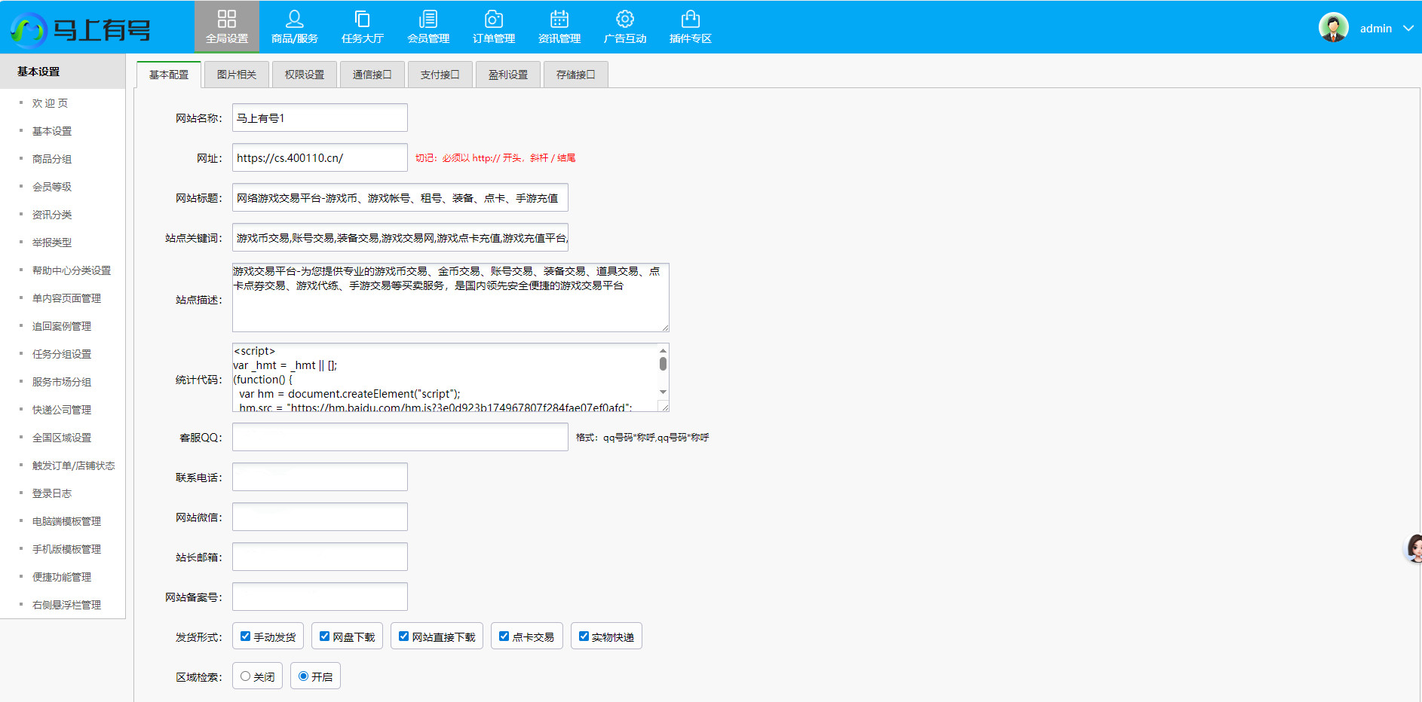Expand the admin account dropdown arrow
Image resolution: width=1422 pixels, height=702 pixels.
1408,29
